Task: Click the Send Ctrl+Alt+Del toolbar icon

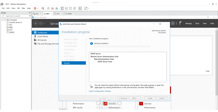Action: (x=43, y=8)
